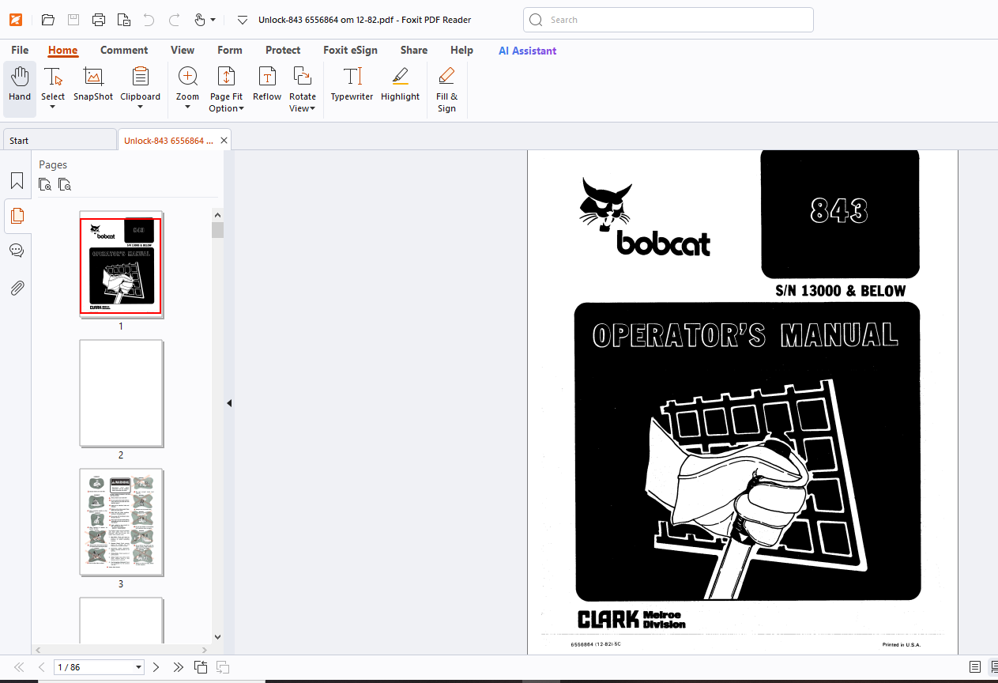The height and width of the screenshot is (683, 998).
Task: Open the touch mode hand dropdown
Action: (205, 20)
